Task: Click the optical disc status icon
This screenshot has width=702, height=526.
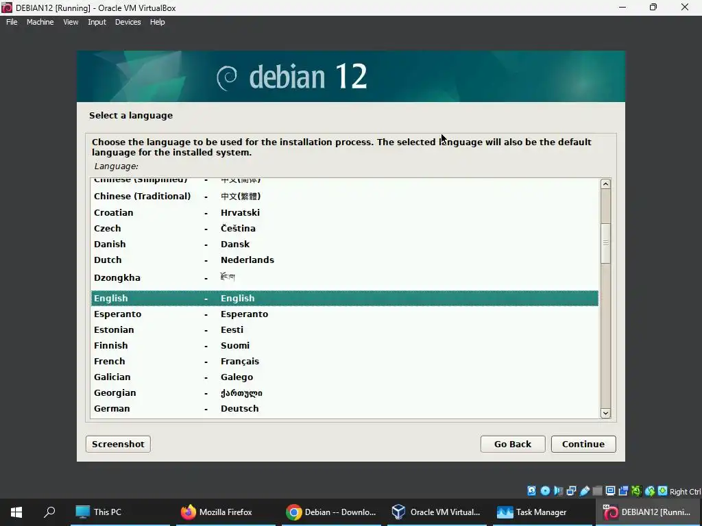Action: 545,490
